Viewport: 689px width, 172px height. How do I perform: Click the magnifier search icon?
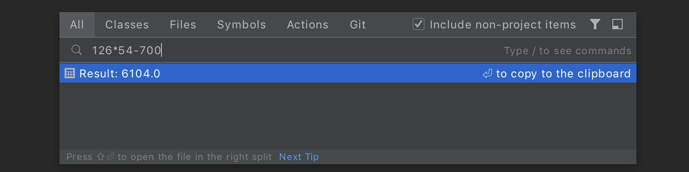pos(76,50)
